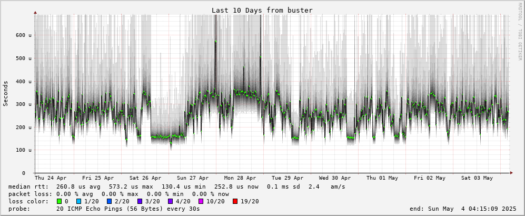Image resolution: width=525 pixels, height=216 pixels.
Task: Click the blue 2/20 loss swatch
Action: (x=109, y=202)
